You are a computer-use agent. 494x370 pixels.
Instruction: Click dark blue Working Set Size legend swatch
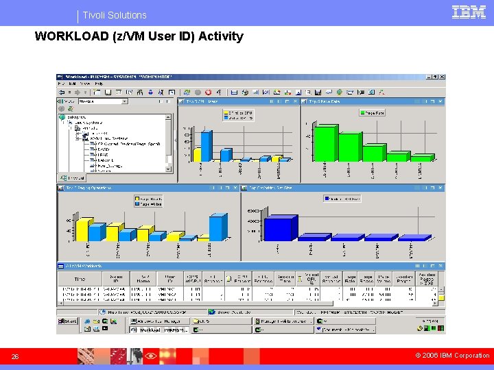pyautogui.click(x=327, y=199)
